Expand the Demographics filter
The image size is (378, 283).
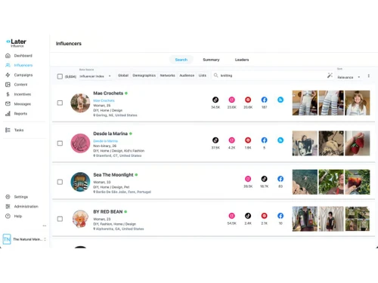pyautogui.click(x=144, y=75)
